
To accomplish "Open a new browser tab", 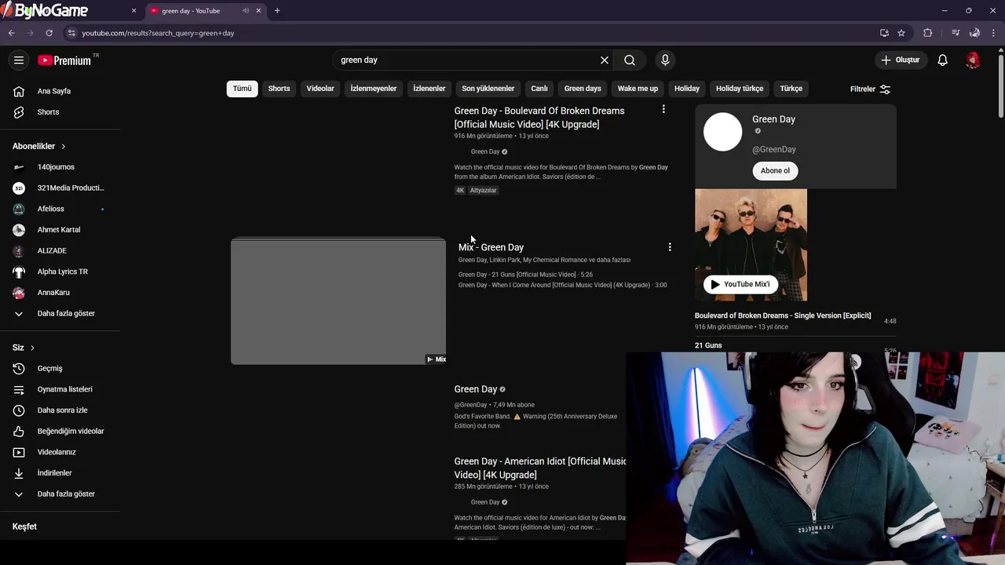I will [277, 11].
